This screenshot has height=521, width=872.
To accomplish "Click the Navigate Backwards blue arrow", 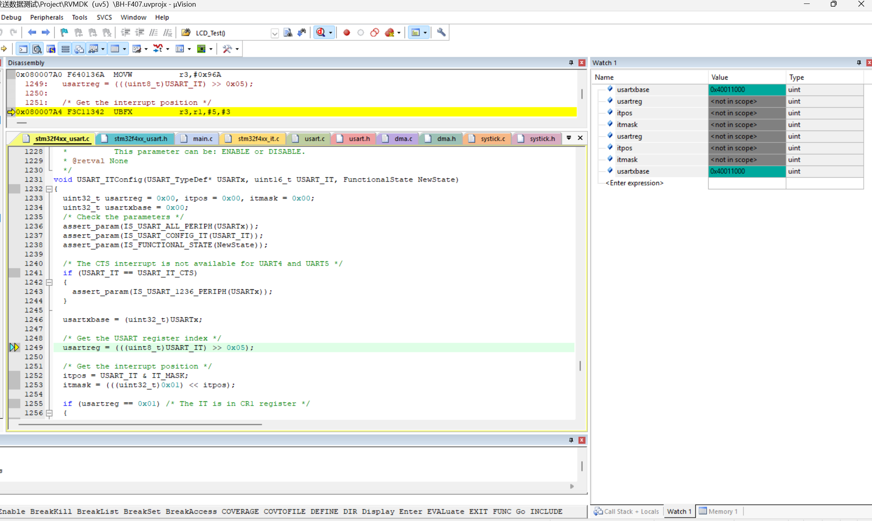I will [32, 33].
